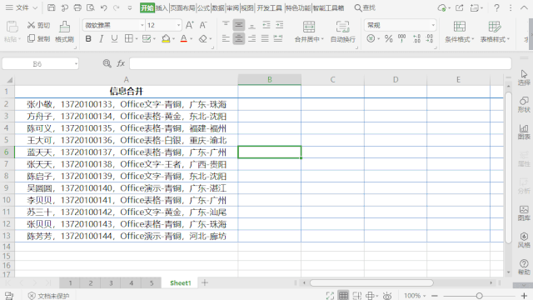533x300 pixels.
Task: Decrease font size with A- icon
Action: pyautogui.click(x=203, y=25)
